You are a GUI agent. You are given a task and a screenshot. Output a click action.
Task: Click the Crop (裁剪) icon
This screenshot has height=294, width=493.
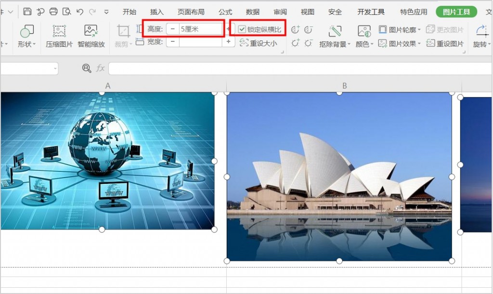(123, 31)
